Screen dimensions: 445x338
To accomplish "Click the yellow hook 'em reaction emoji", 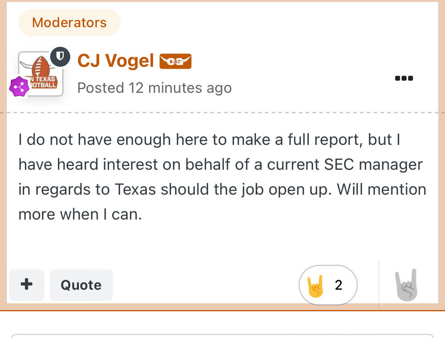I will pyautogui.click(x=316, y=285).
